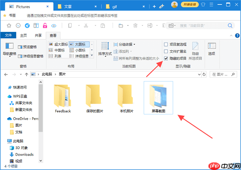Toggle the 详细信息窗格 details pane
The width and height of the screenshot is (241, 170).
[31, 56]
